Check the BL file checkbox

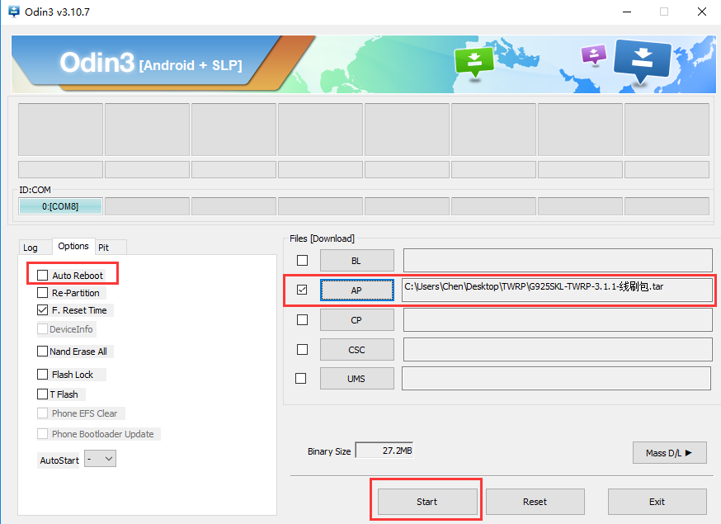tap(302, 261)
